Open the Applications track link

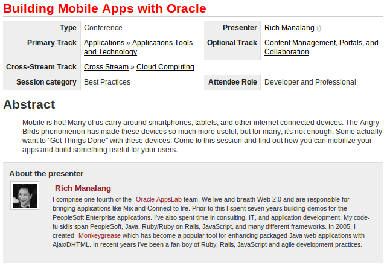[104, 43]
